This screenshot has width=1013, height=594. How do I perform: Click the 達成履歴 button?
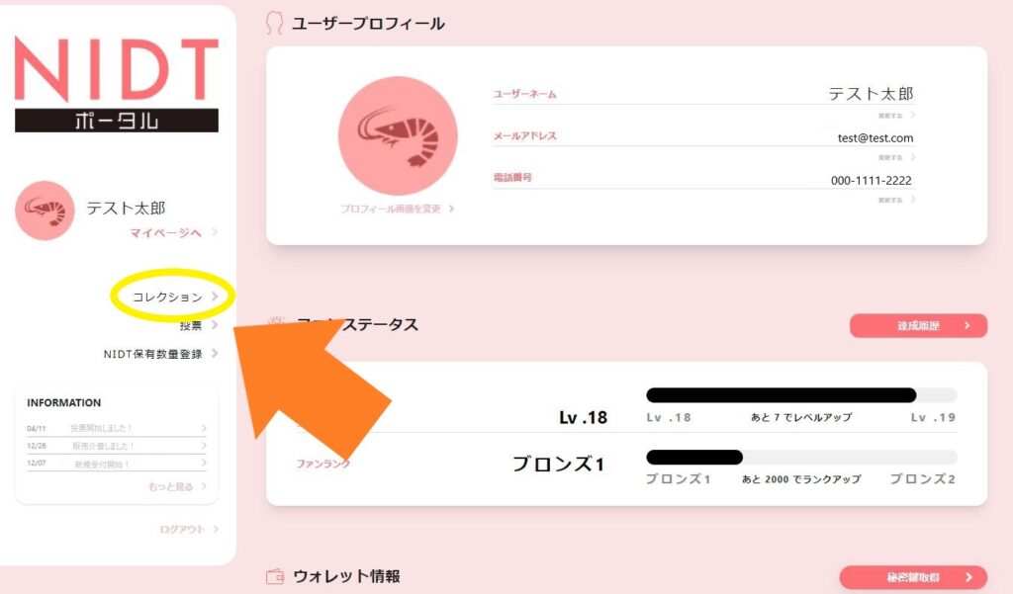[x=918, y=326]
